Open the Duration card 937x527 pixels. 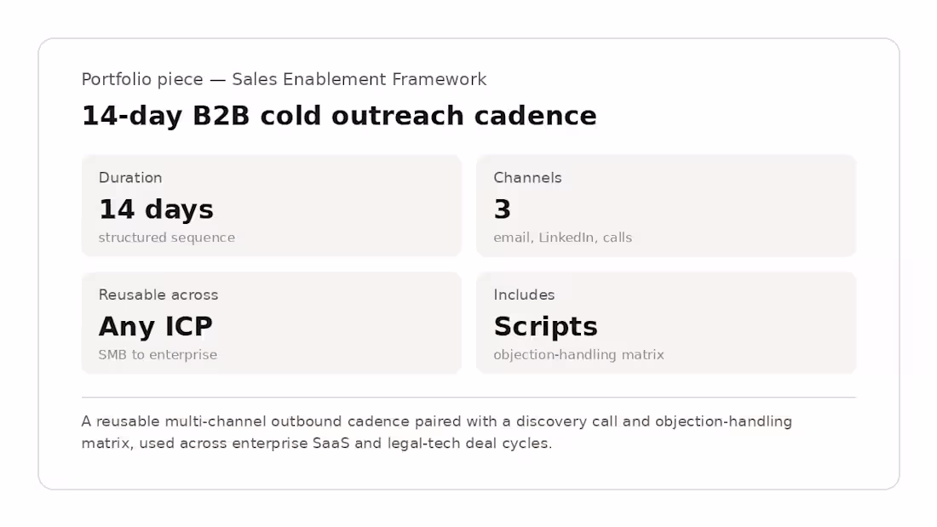pos(271,205)
